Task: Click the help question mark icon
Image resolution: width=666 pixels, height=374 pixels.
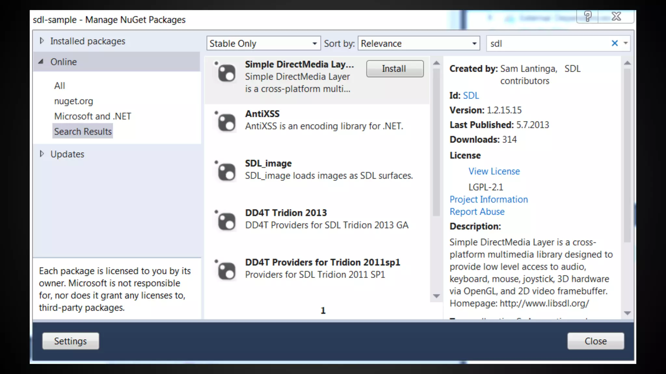Action: tap(587, 16)
